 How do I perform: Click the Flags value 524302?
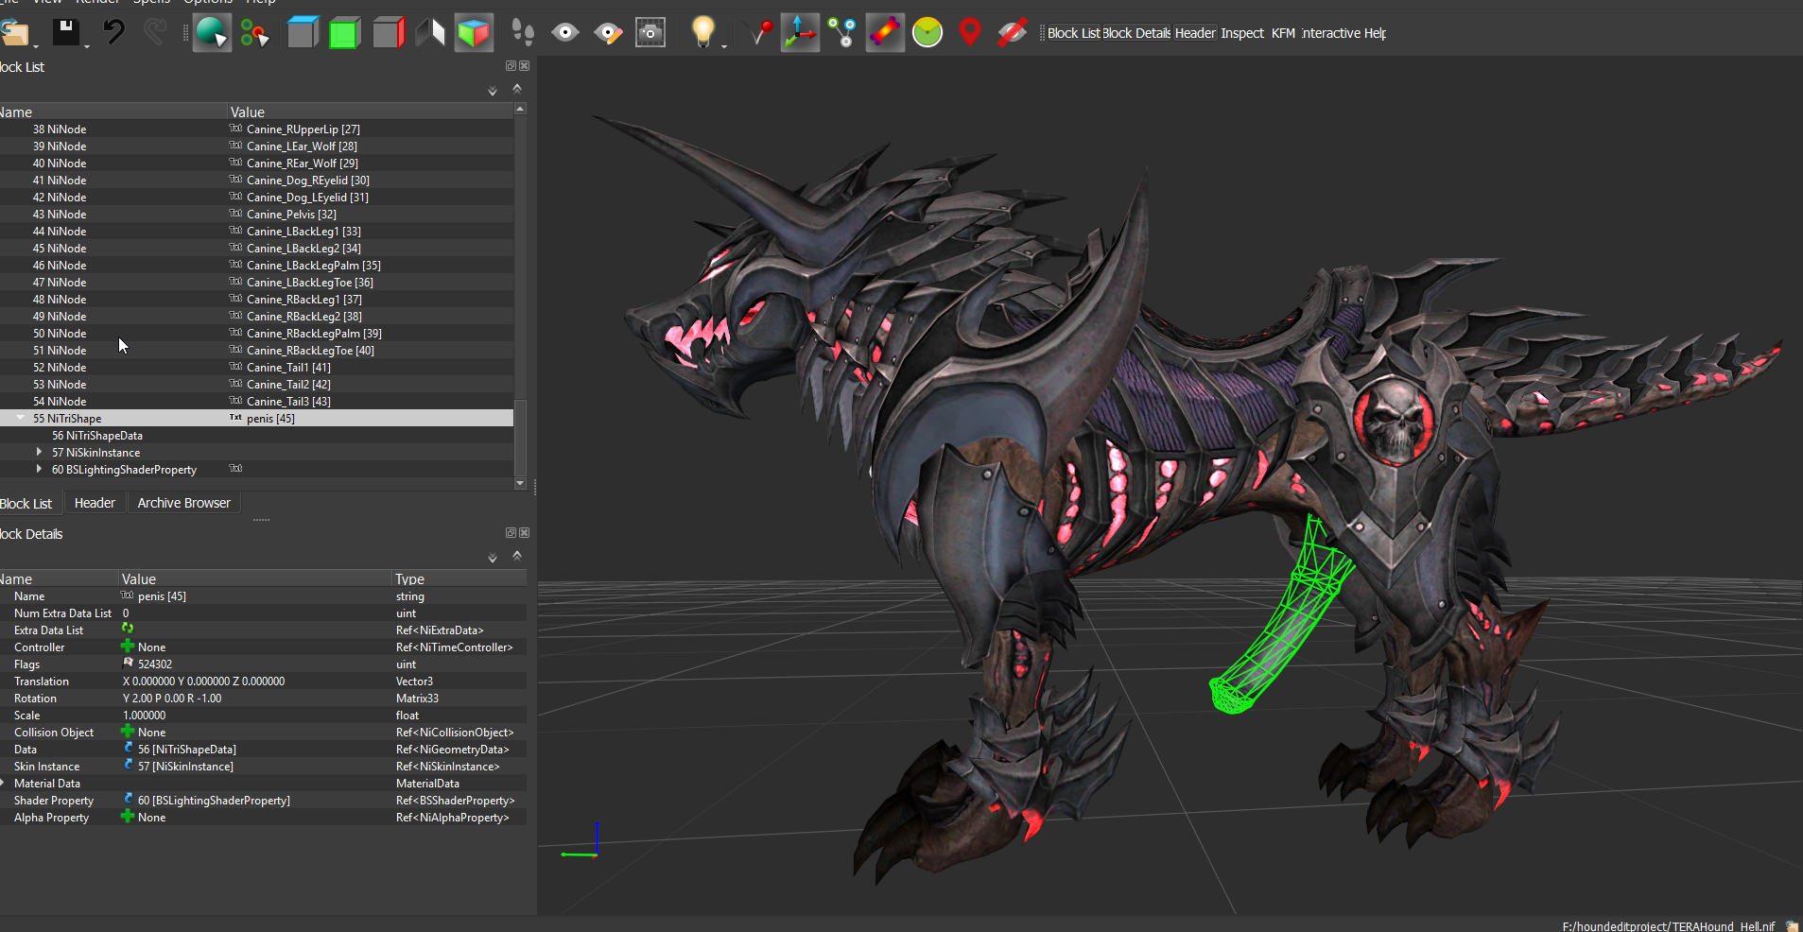(x=155, y=664)
